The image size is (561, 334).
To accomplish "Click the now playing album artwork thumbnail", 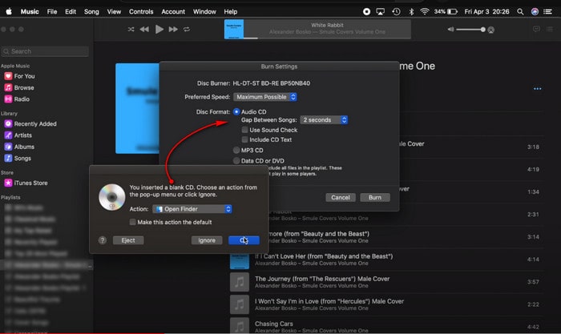I will pyautogui.click(x=234, y=29).
